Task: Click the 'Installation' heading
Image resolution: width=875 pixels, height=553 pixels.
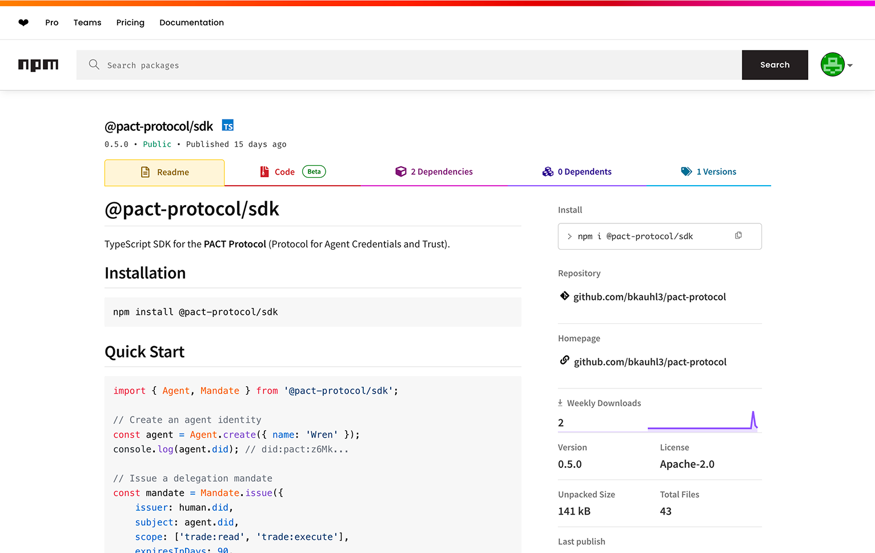Action: click(145, 273)
